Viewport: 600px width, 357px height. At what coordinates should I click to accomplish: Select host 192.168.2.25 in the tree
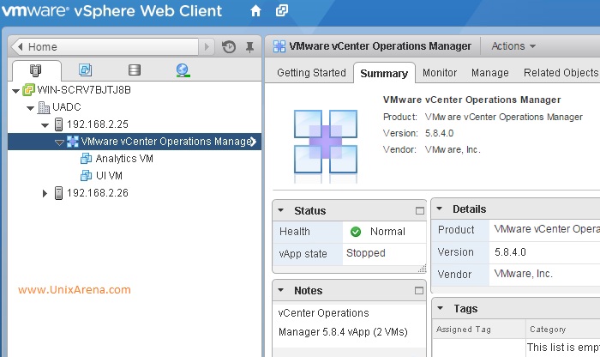[98, 124]
